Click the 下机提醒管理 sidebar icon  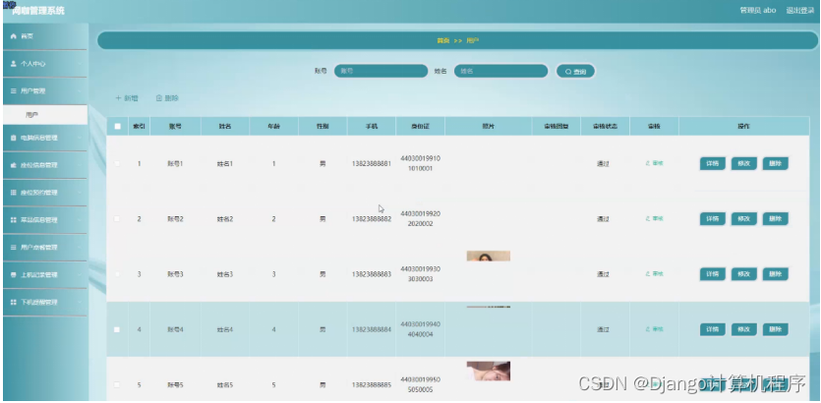tap(14, 303)
